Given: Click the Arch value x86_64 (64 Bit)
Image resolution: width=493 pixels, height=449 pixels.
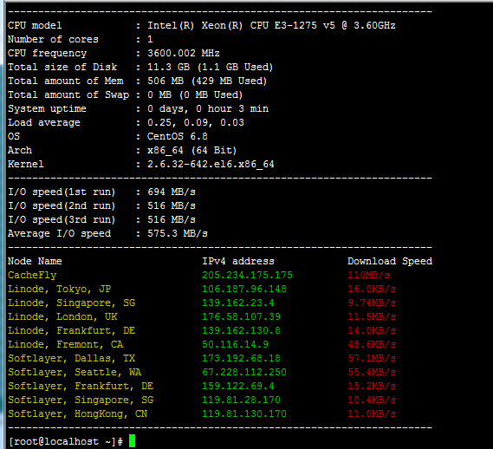Looking at the screenshot, I should 191,150.
